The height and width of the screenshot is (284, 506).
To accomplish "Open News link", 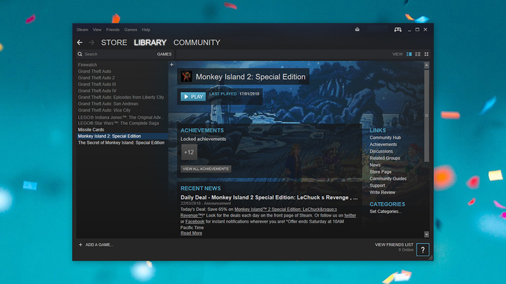I will click(375, 165).
